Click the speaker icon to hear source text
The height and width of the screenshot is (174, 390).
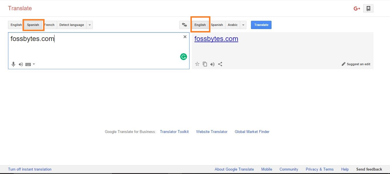pyautogui.click(x=21, y=64)
